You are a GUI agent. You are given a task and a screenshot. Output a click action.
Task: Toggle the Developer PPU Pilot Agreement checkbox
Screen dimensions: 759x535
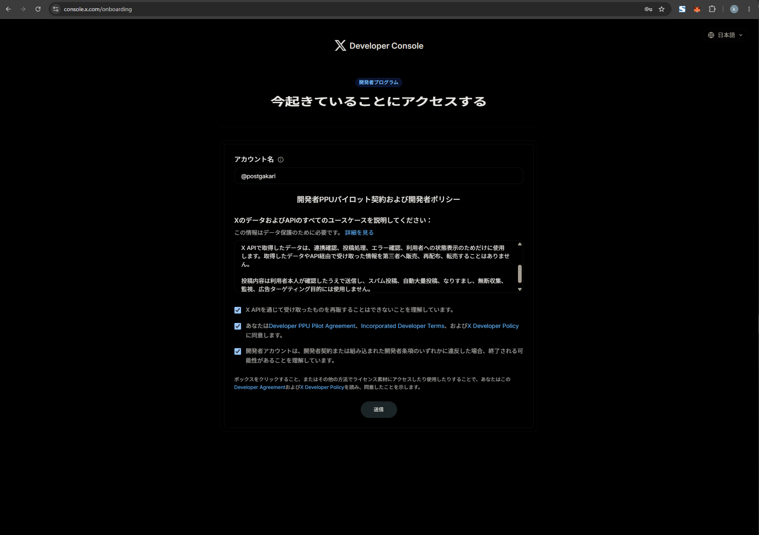point(238,326)
